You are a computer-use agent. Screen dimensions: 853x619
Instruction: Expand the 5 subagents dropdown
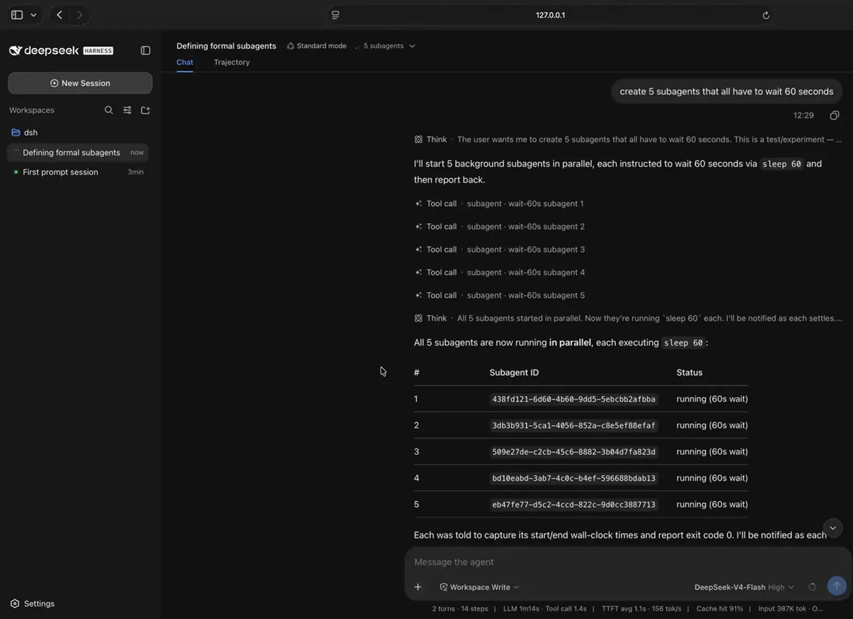coord(385,46)
